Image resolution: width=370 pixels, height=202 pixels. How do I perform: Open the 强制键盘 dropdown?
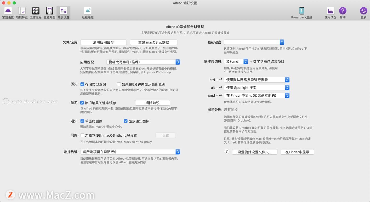(254, 42)
